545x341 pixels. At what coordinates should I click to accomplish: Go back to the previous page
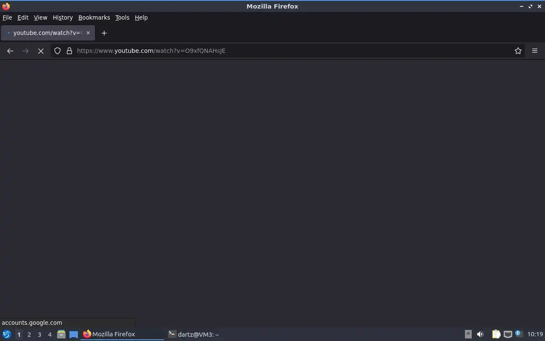(10, 51)
